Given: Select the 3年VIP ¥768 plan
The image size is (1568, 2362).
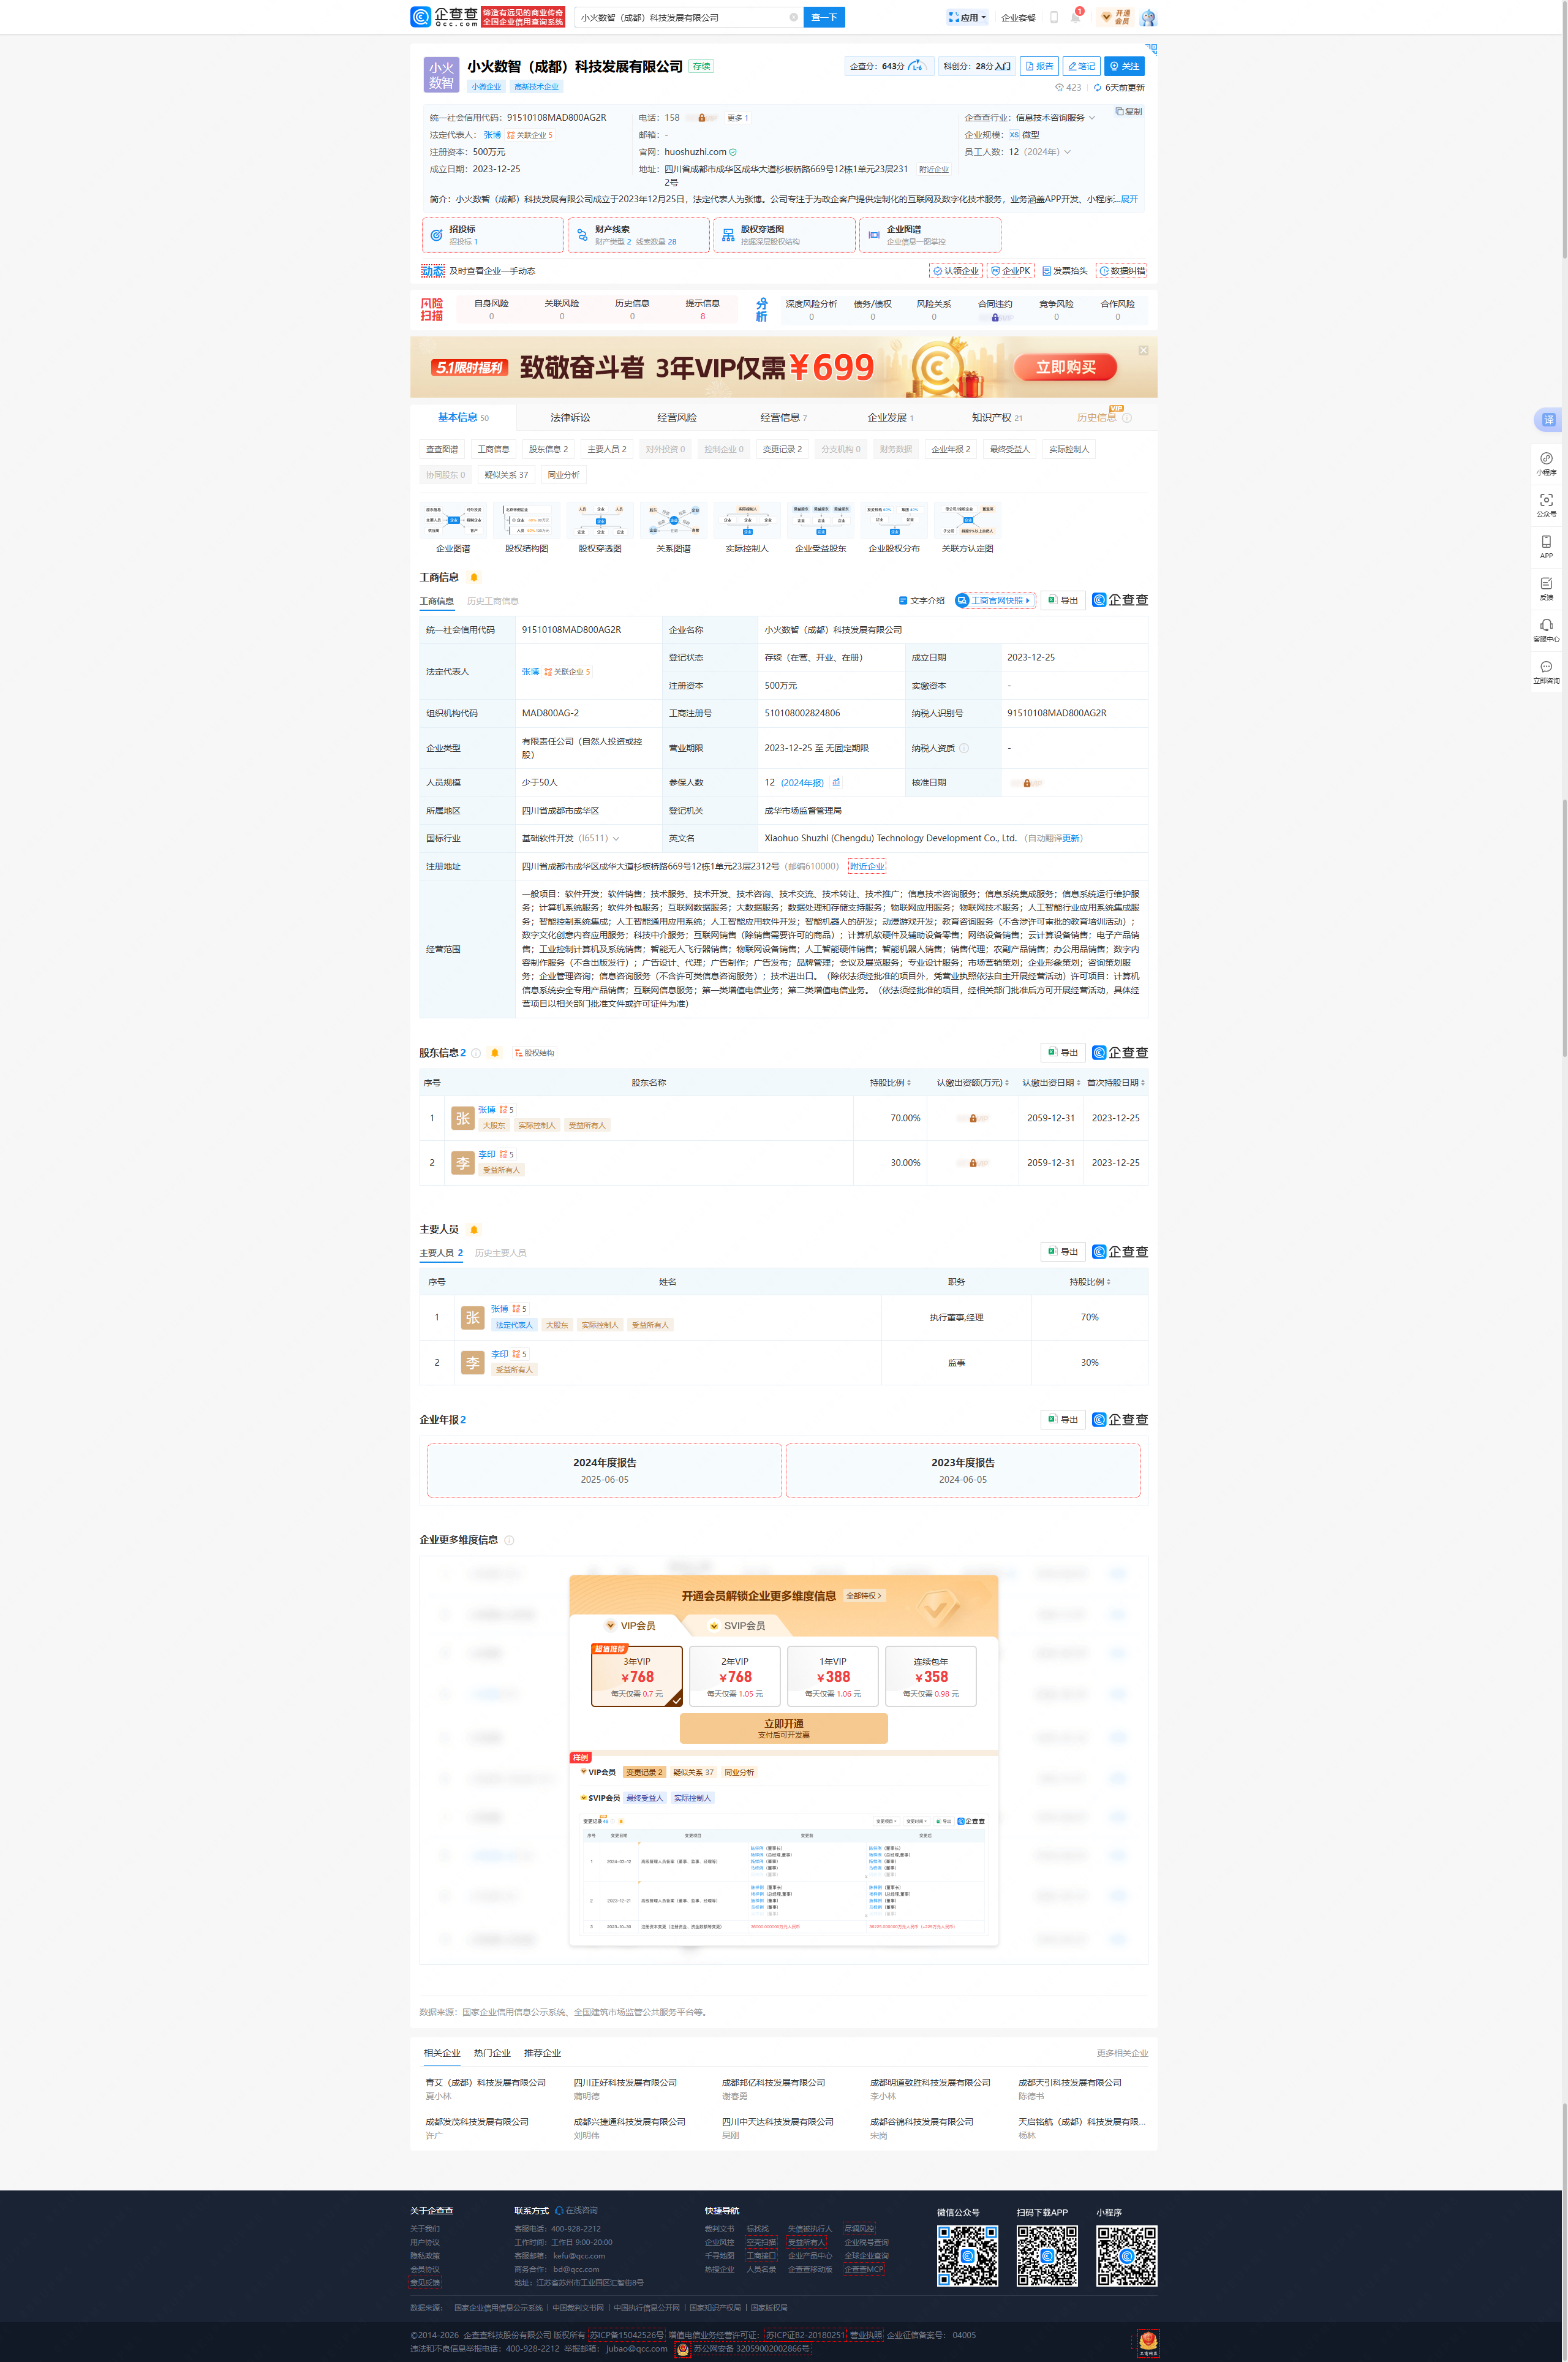Looking at the screenshot, I should click(637, 1676).
